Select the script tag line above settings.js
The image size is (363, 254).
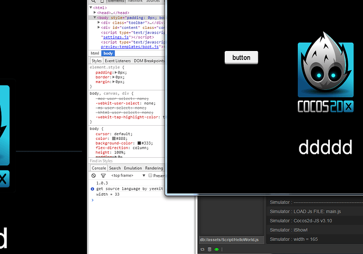(133, 33)
